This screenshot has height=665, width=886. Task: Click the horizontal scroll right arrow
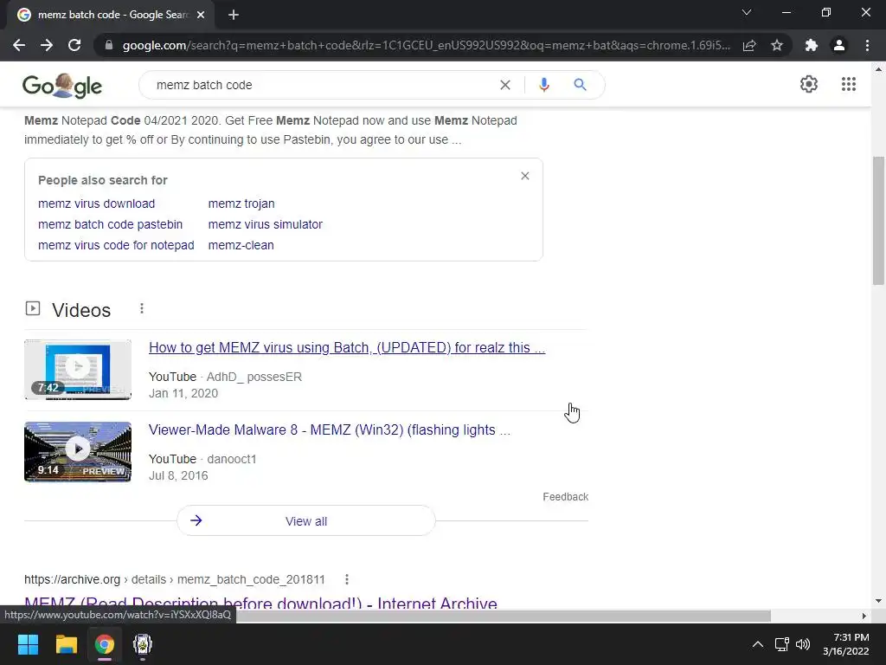[x=864, y=616]
